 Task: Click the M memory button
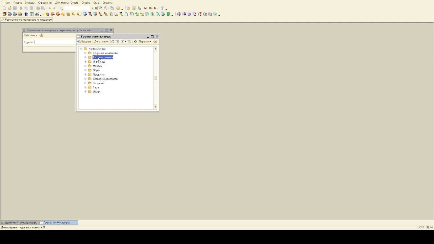145,8
